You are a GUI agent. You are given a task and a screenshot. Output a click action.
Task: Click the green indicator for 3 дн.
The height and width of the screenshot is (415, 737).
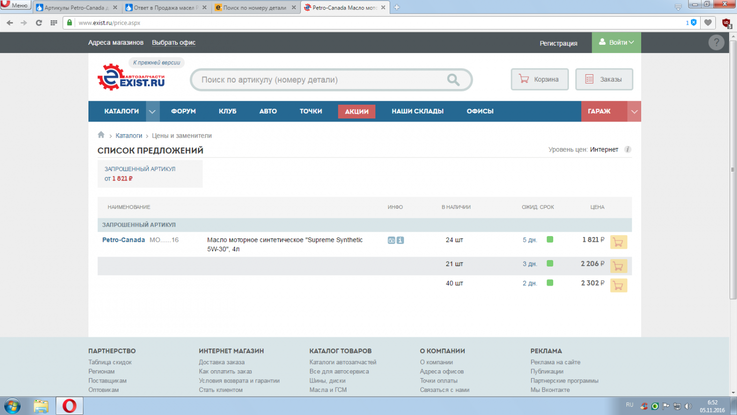coord(550,264)
